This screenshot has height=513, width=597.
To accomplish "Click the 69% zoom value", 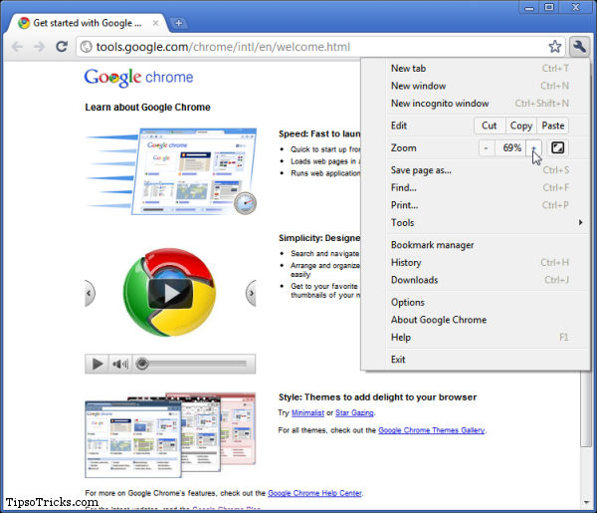I will tap(511, 147).
